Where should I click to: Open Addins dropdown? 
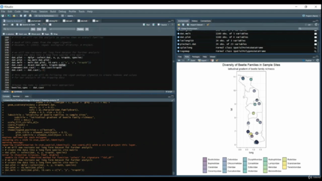pyautogui.click(x=71, y=16)
